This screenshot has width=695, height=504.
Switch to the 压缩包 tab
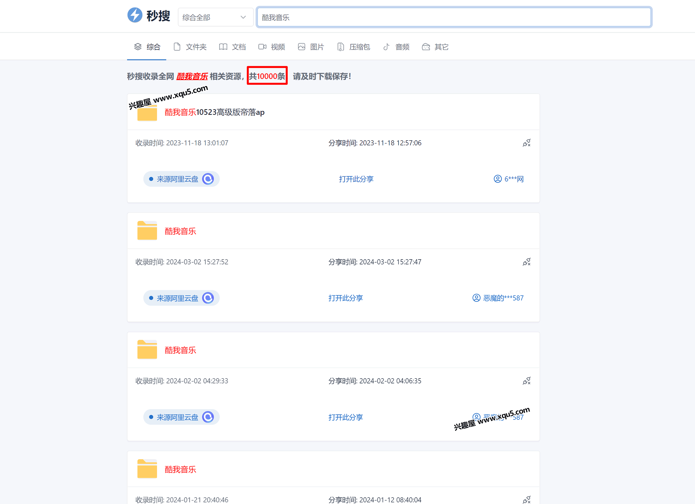tap(353, 47)
